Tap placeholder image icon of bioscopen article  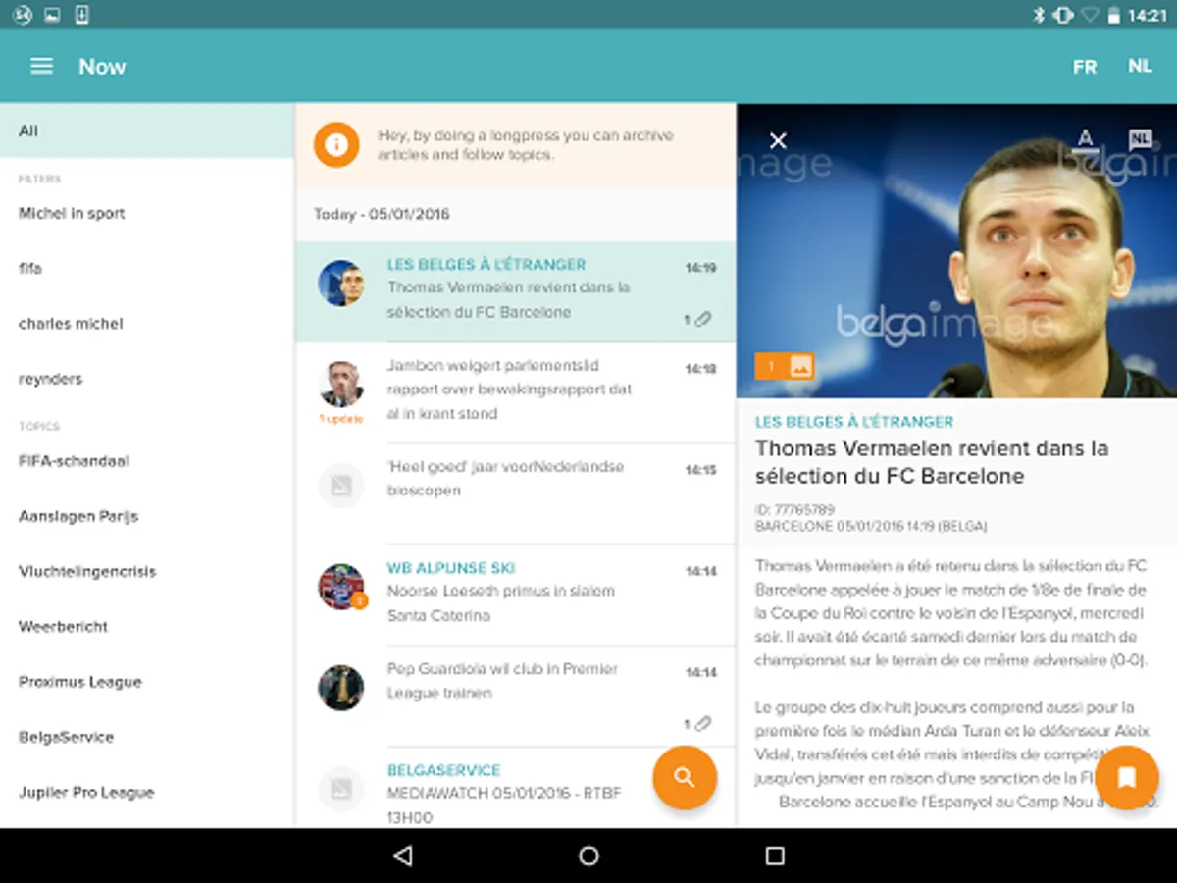341,486
